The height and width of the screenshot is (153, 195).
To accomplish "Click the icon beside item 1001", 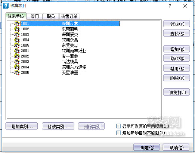I will click(x=16, y=24).
